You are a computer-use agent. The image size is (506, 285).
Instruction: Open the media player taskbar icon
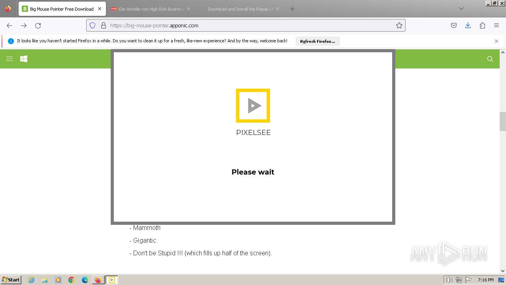(x=58, y=280)
